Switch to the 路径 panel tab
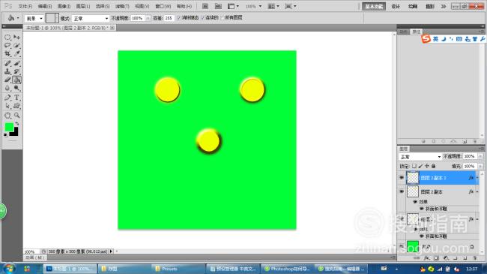The image size is (487, 274). (x=416, y=32)
